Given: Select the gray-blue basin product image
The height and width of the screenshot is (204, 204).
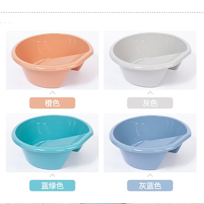Looking at the screenshot, I should click(x=150, y=143).
